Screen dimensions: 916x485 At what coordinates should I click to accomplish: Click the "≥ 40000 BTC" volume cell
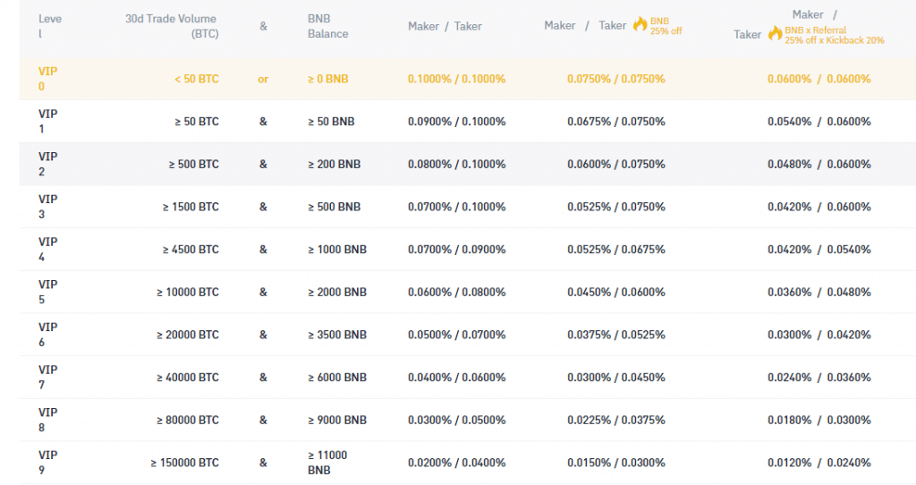click(188, 378)
